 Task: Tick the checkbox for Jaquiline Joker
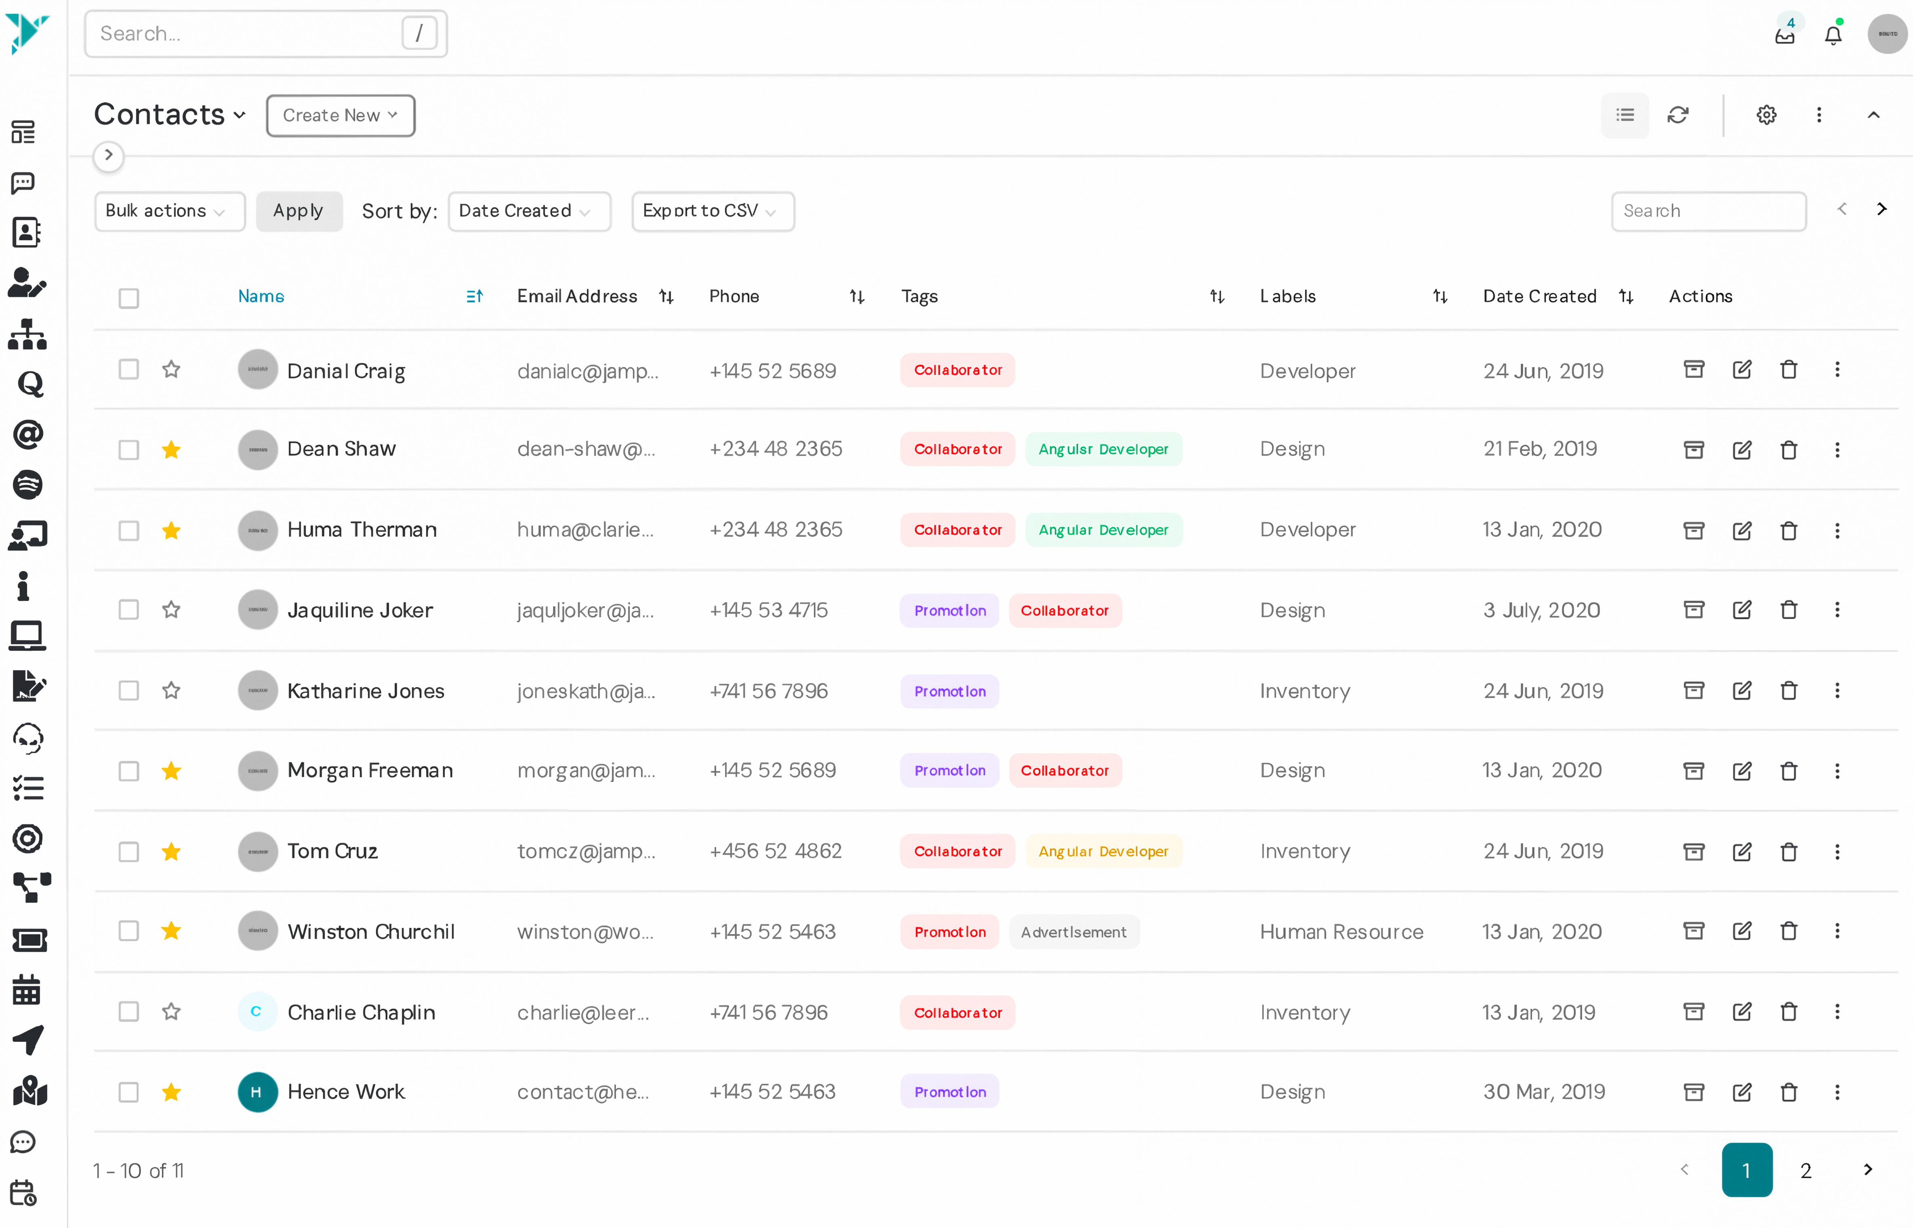pyautogui.click(x=128, y=610)
